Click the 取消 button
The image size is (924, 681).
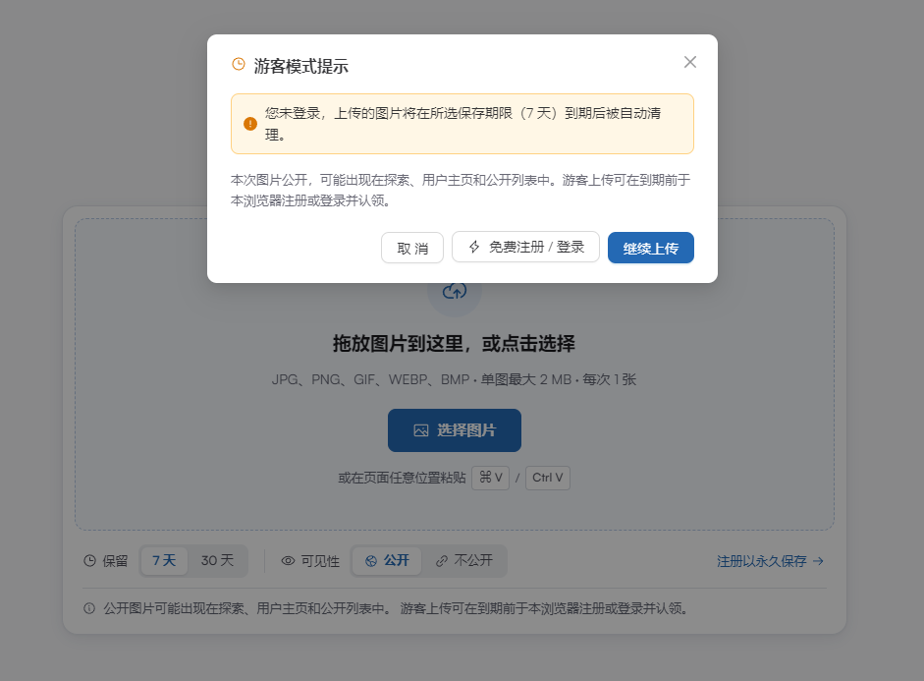(412, 248)
